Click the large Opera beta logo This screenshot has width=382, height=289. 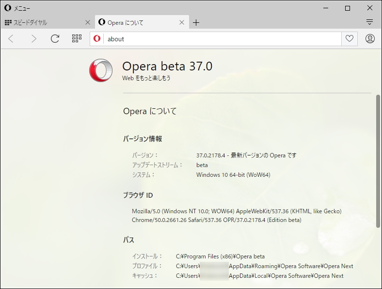point(101,70)
